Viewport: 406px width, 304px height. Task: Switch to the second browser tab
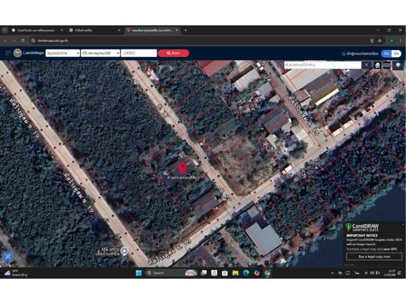(95, 30)
